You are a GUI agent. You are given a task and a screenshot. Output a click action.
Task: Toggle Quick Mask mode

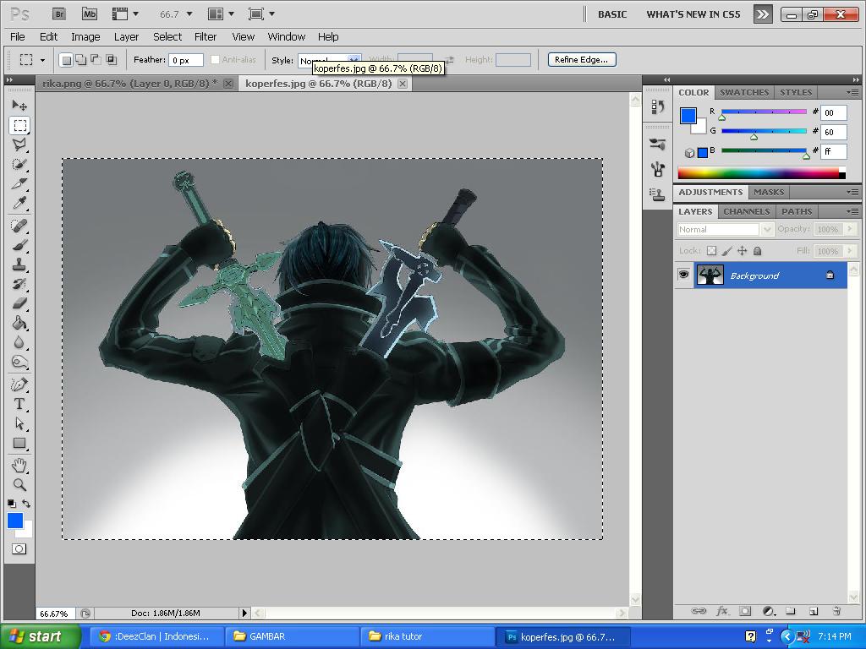pos(19,549)
